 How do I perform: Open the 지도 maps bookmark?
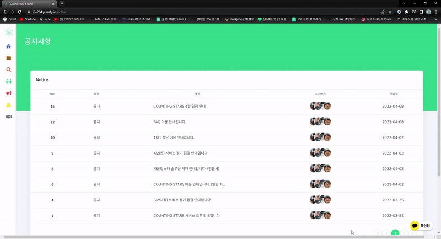point(45,19)
